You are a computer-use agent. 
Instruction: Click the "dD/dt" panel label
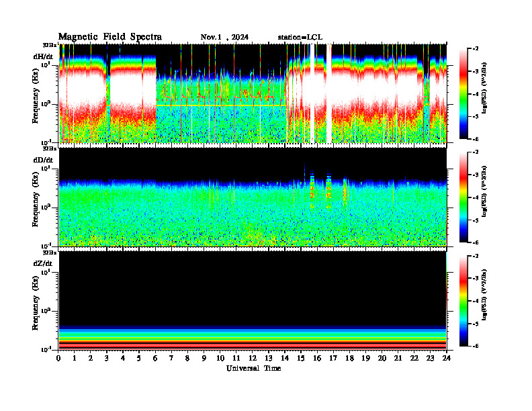click(43, 160)
